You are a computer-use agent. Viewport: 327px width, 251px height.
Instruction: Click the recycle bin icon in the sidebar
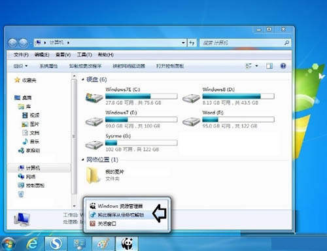point(21,194)
